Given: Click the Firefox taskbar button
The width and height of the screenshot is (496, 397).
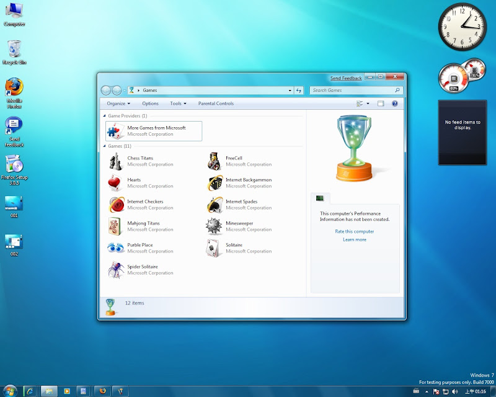Looking at the screenshot, I should coord(102,391).
